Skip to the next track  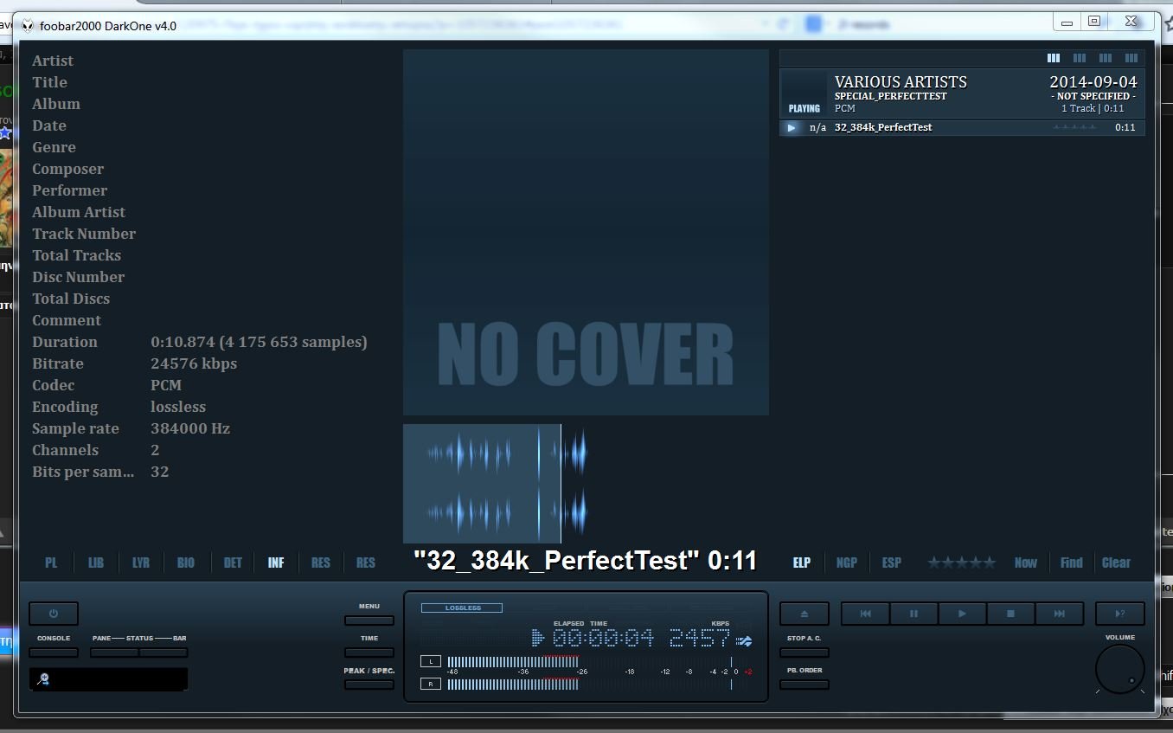(x=1059, y=614)
